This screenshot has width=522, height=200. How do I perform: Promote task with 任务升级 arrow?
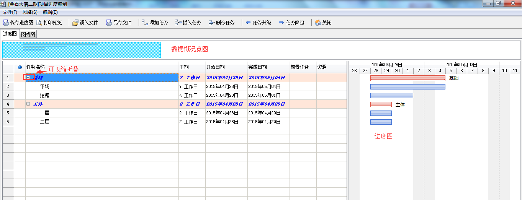click(x=248, y=23)
